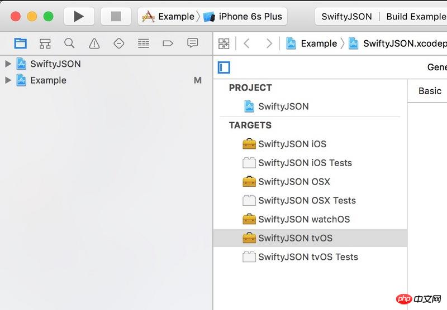Open the Find navigator
Image resolution: width=447 pixels, height=310 pixels.
[69, 43]
